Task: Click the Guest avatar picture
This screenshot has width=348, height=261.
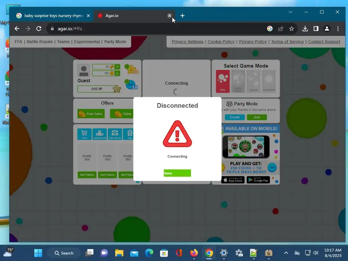Action: [x=84, y=70]
